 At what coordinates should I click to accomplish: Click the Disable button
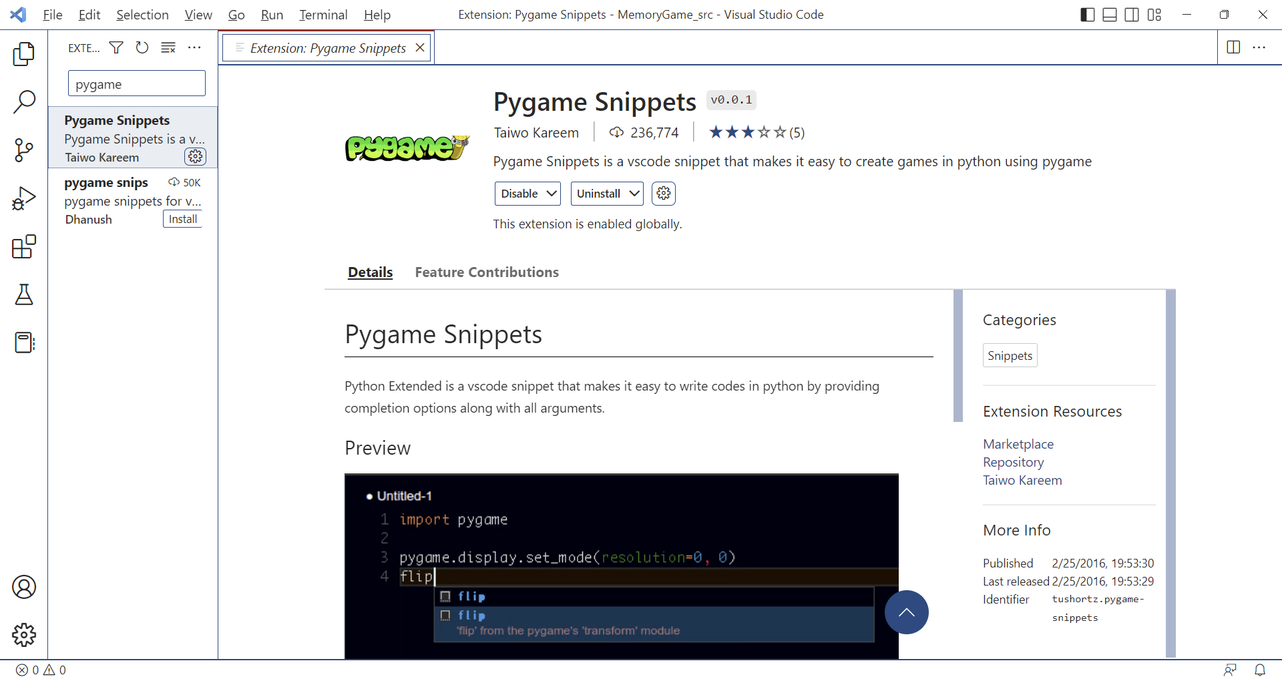pos(519,194)
